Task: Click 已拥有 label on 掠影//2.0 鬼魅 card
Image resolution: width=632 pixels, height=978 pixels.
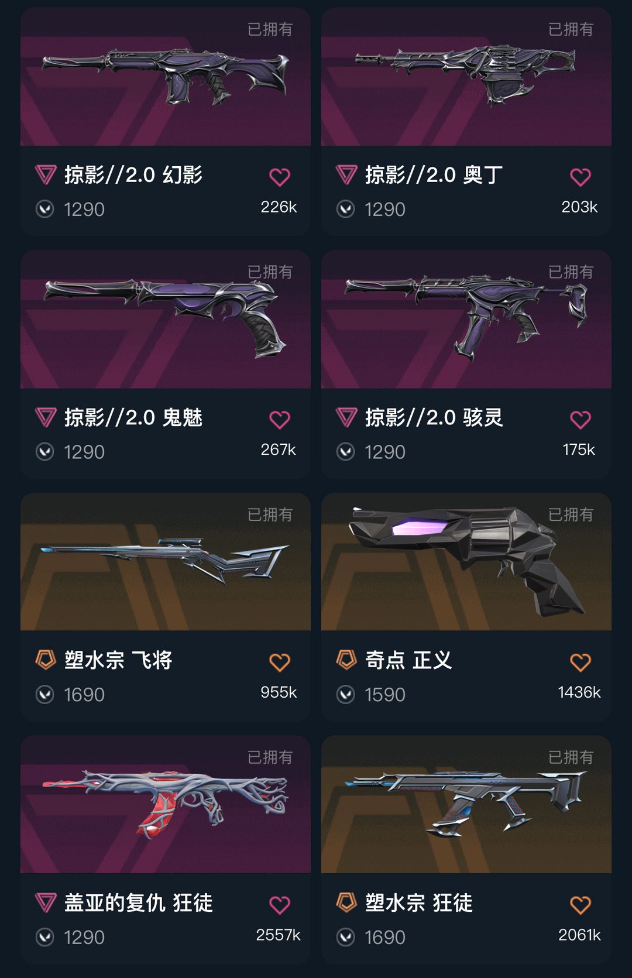Action: click(270, 272)
